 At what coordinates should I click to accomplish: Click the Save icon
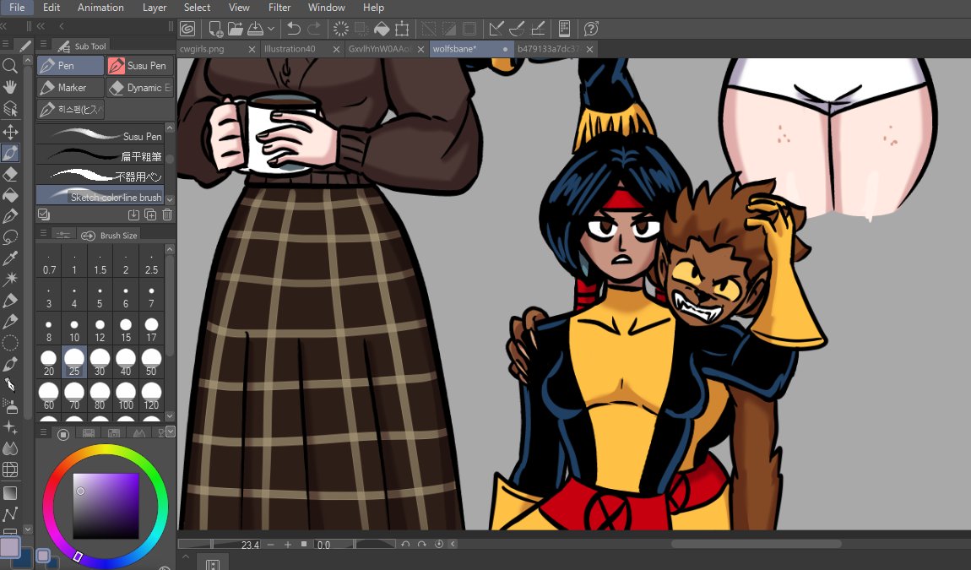(255, 29)
